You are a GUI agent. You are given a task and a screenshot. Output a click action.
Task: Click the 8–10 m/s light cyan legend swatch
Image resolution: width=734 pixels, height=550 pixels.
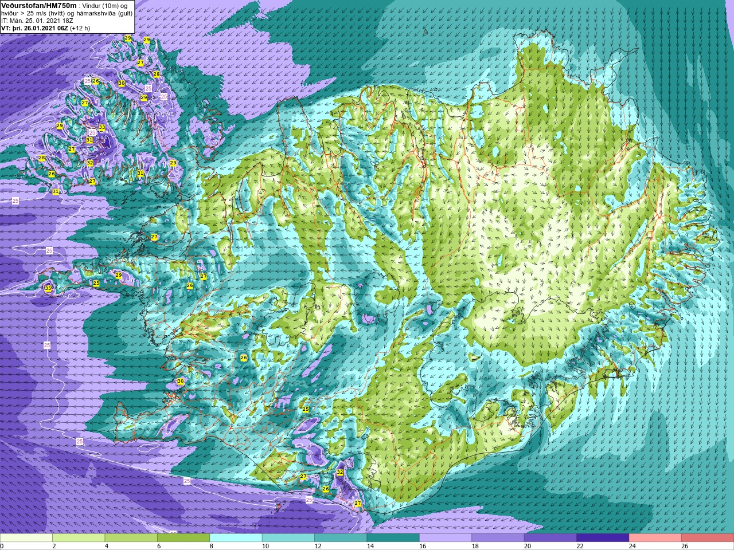[236, 538]
